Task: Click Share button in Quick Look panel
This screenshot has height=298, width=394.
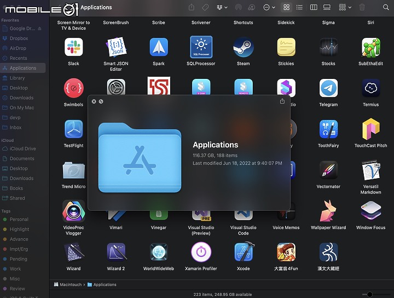Action: pyautogui.click(x=282, y=101)
